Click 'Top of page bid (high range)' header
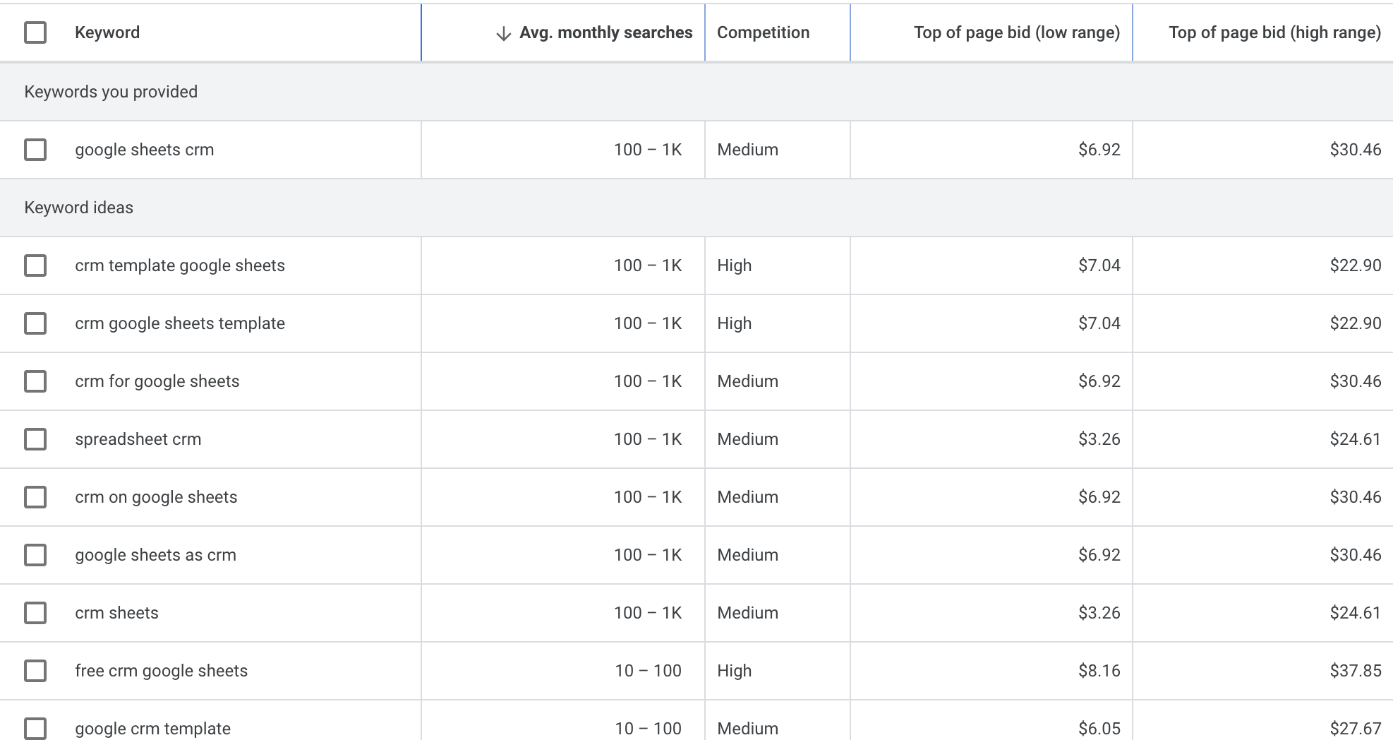 pyautogui.click(x=1274, y=32)
